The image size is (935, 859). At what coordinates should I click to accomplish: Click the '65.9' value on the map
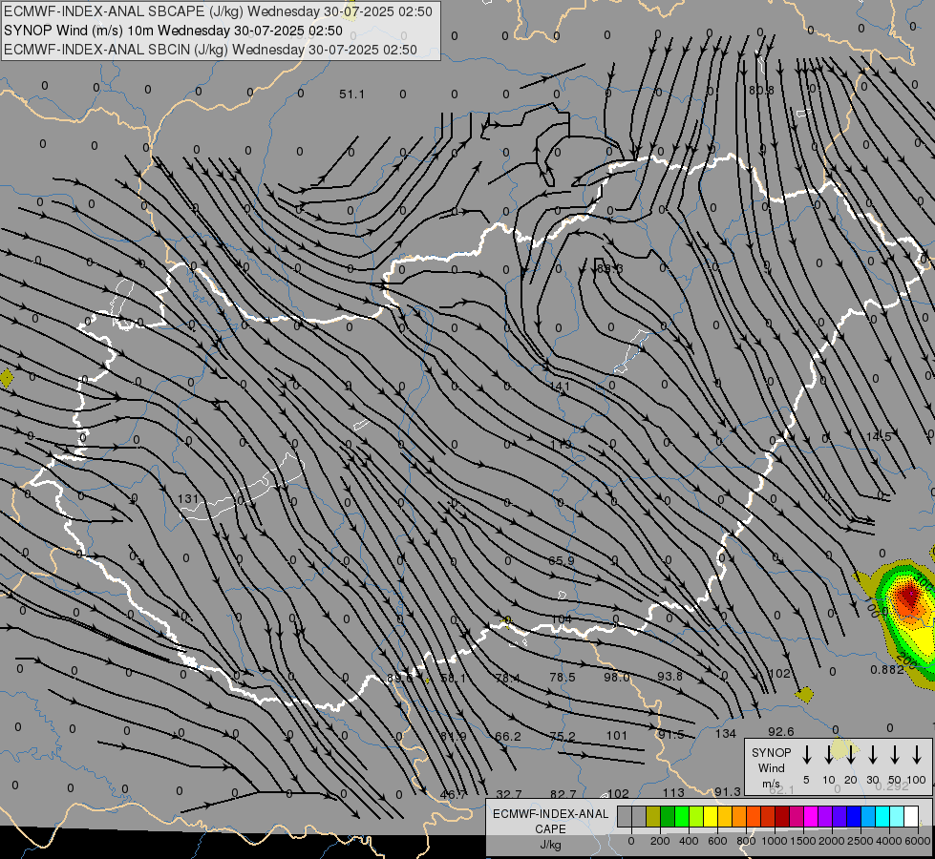coord(562,561)
